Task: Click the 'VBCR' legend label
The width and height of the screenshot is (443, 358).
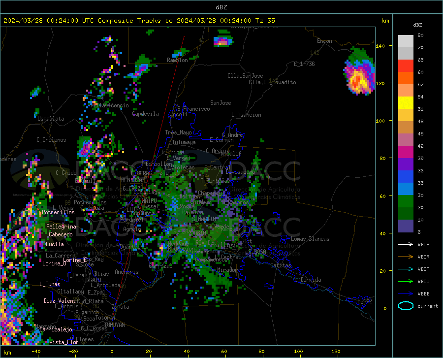Action: [x=423, y=257]
